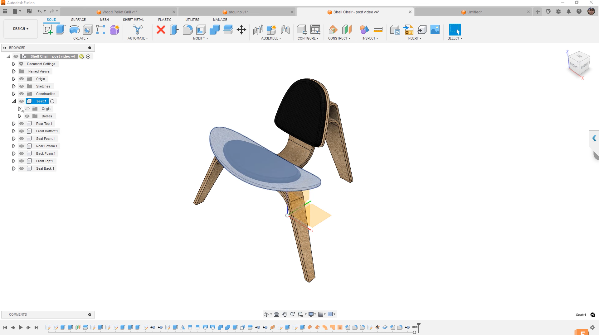
Task: Select the Hole tool
Action: pyautogui.click(x=88, y=30)
